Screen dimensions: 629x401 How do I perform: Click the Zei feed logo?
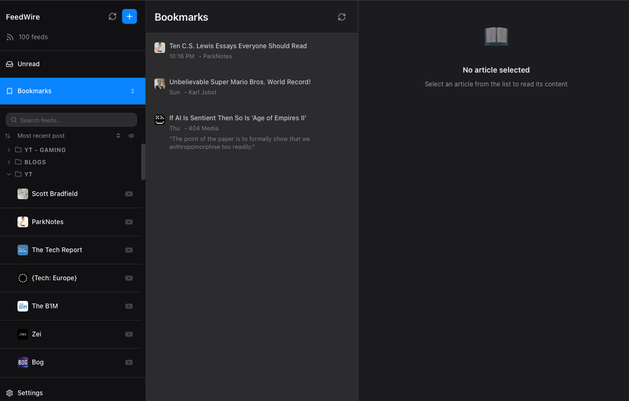click(23, 334)
